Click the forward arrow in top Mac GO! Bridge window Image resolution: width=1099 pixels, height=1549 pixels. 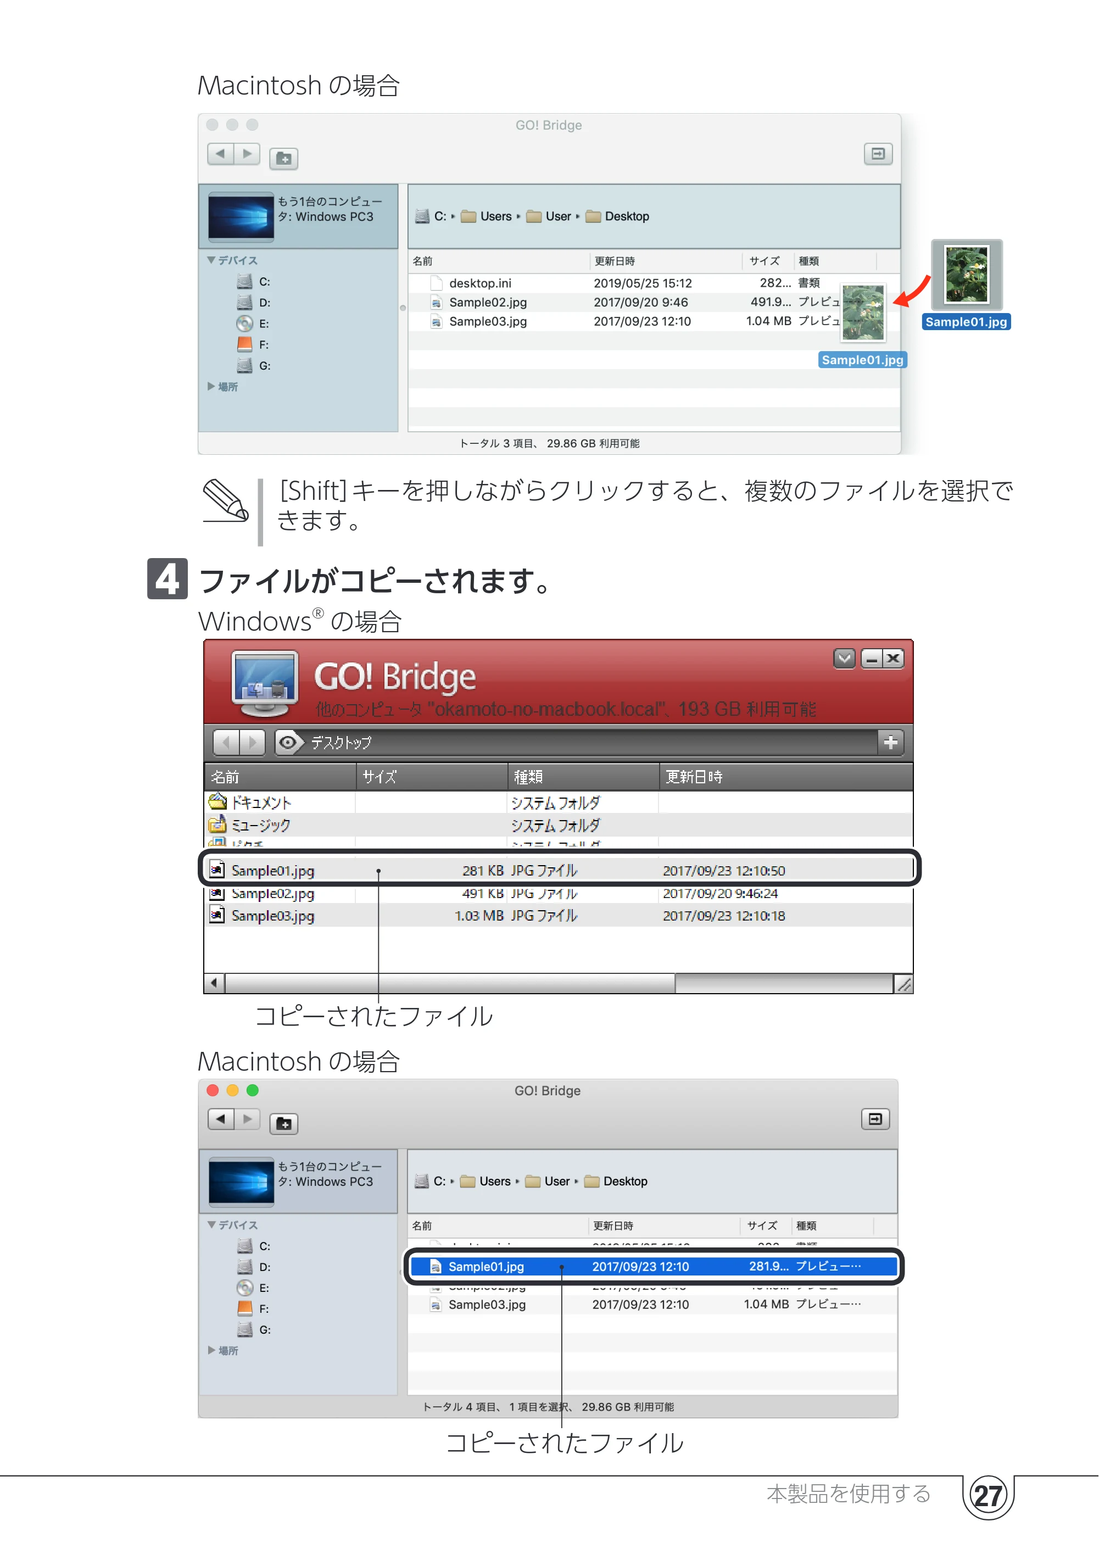click(248, 154)
